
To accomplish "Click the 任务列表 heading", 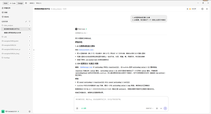I will (x=5, y=21).
